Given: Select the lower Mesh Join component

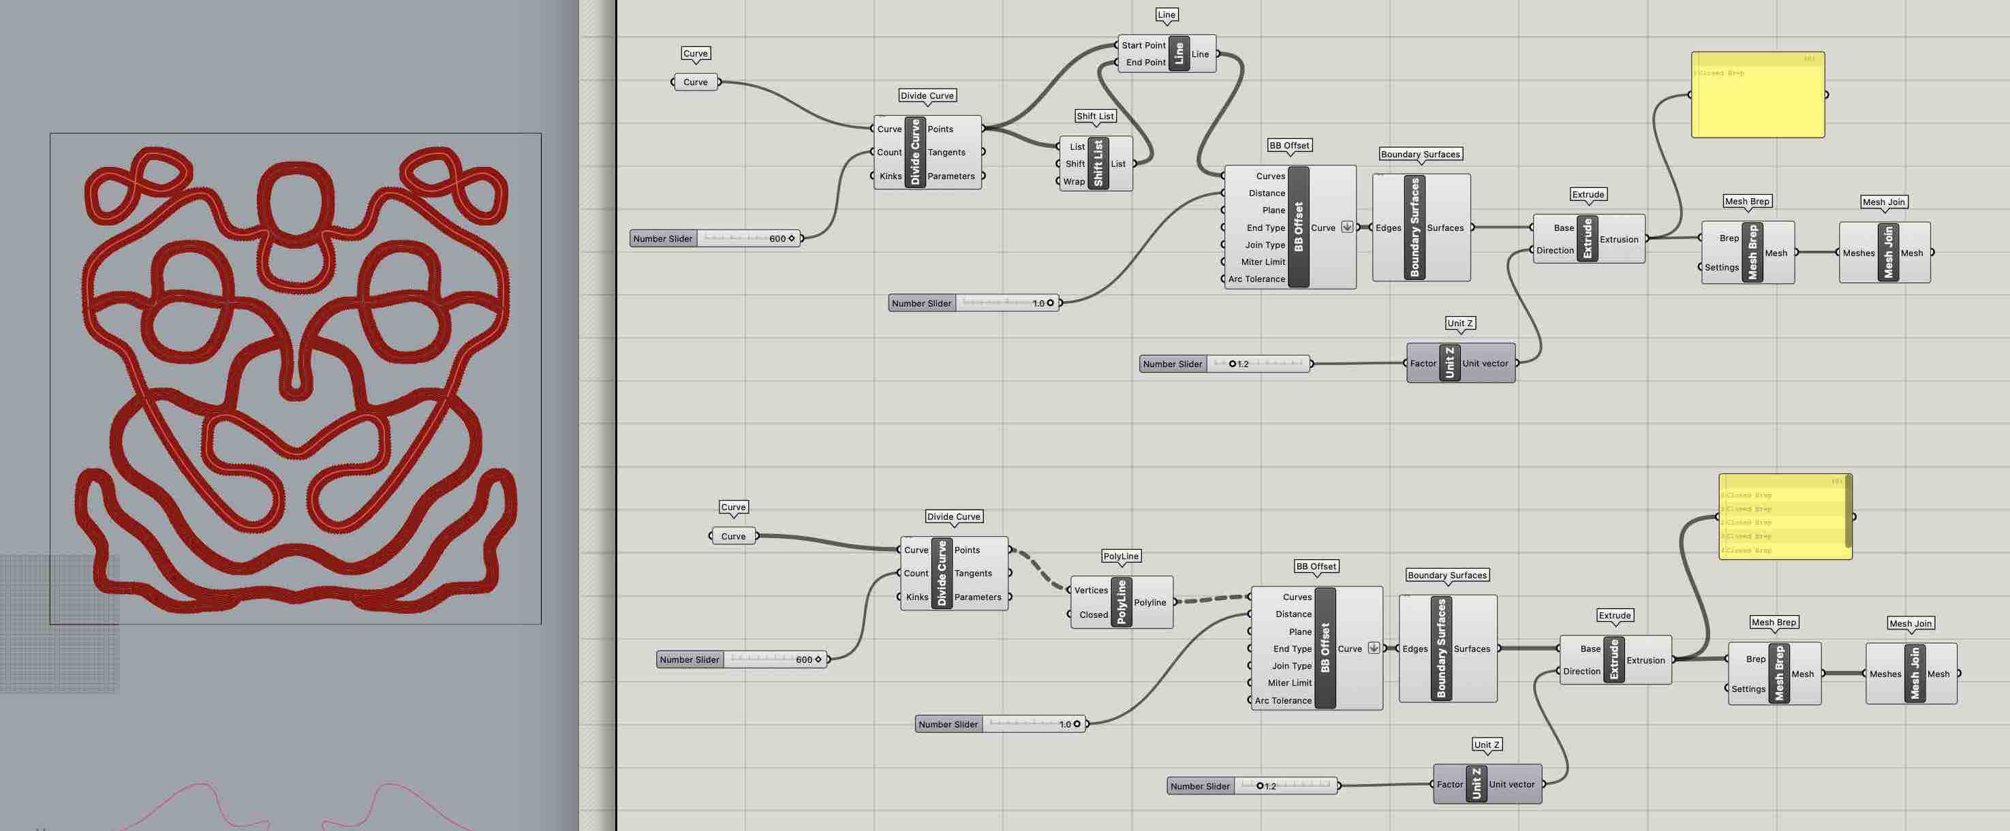Looking at the screenshot, I should coord(1914,674).
